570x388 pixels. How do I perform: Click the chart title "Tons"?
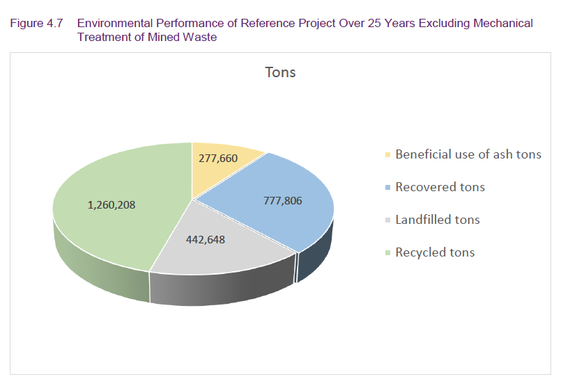[x=280, y=72]
